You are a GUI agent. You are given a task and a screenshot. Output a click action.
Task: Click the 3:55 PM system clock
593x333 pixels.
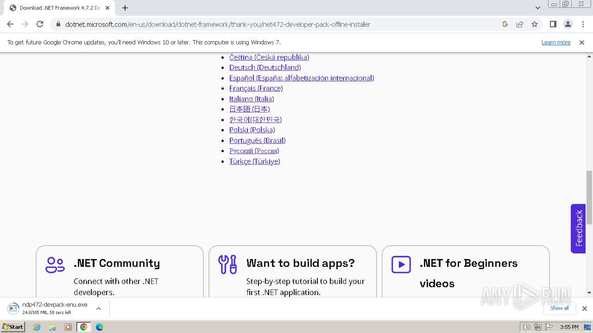tap(569, 327)
